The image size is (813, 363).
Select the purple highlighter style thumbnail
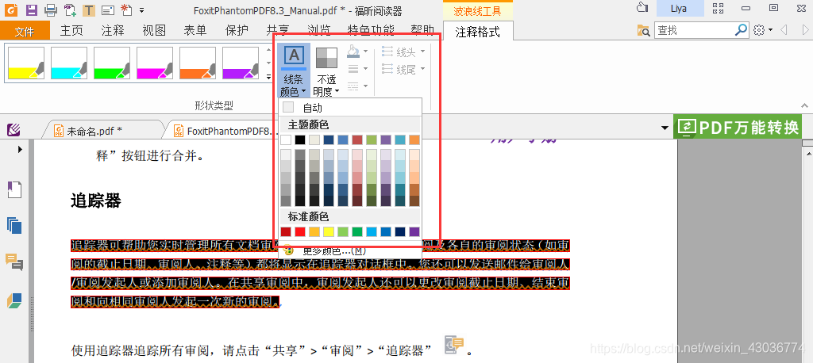[241, 63]
